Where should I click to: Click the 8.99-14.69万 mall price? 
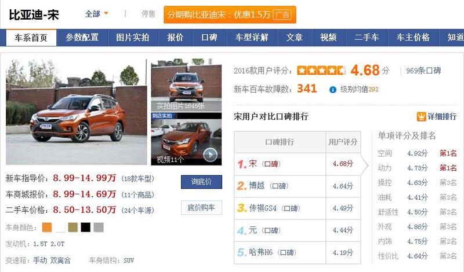(x=84, y=194)
